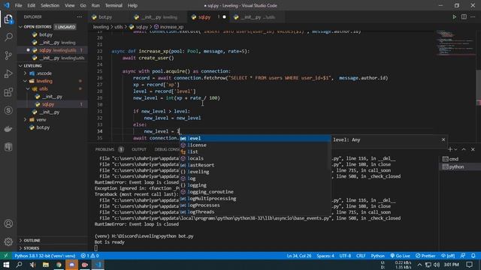The height and width of the screenshot is (270, 481).
Task: Open Discord from the taskbar
Action: 71,265
